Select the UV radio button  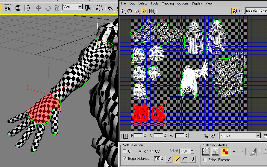click(151, 151)
